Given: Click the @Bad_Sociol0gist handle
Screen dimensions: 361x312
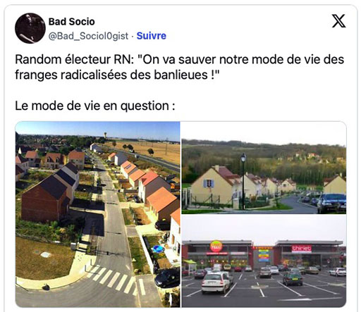Looking at the screenshot, I should coord(88,36).
